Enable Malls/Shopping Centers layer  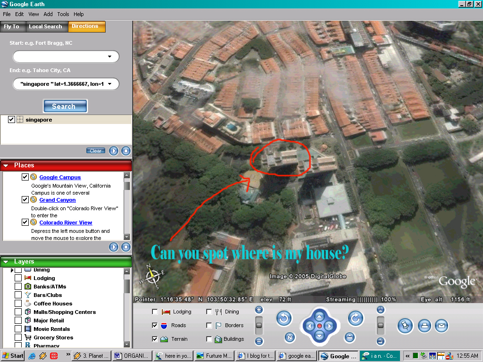[18, 312]
